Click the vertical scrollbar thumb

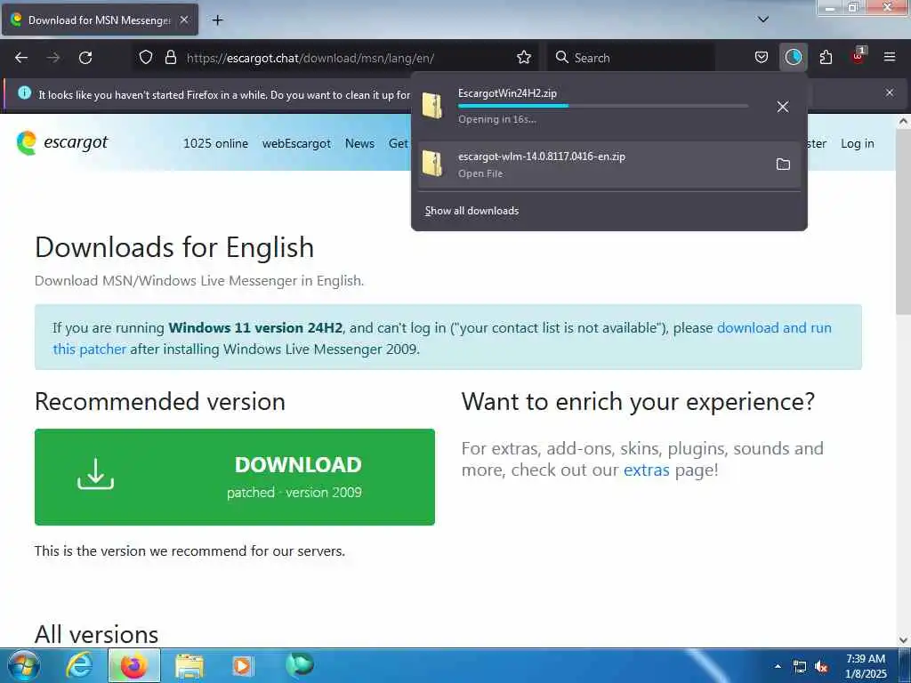(x=903, y=222)
